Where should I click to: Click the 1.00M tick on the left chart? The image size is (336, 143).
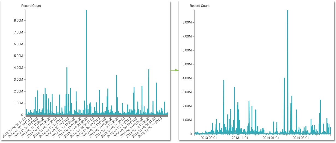(18, 103)
